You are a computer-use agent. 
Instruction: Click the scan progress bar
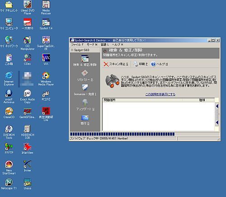145,134
